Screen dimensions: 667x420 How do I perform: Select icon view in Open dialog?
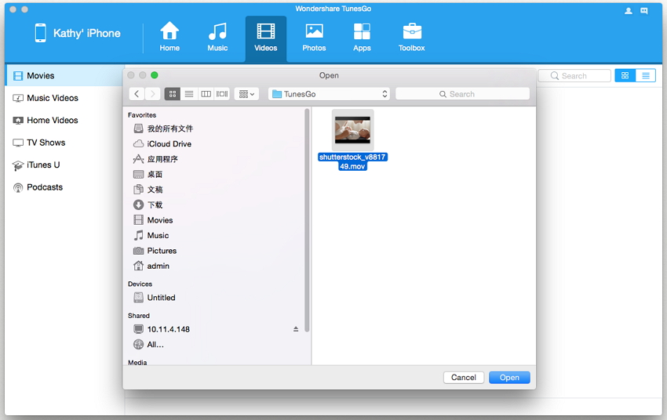(173, 94)
